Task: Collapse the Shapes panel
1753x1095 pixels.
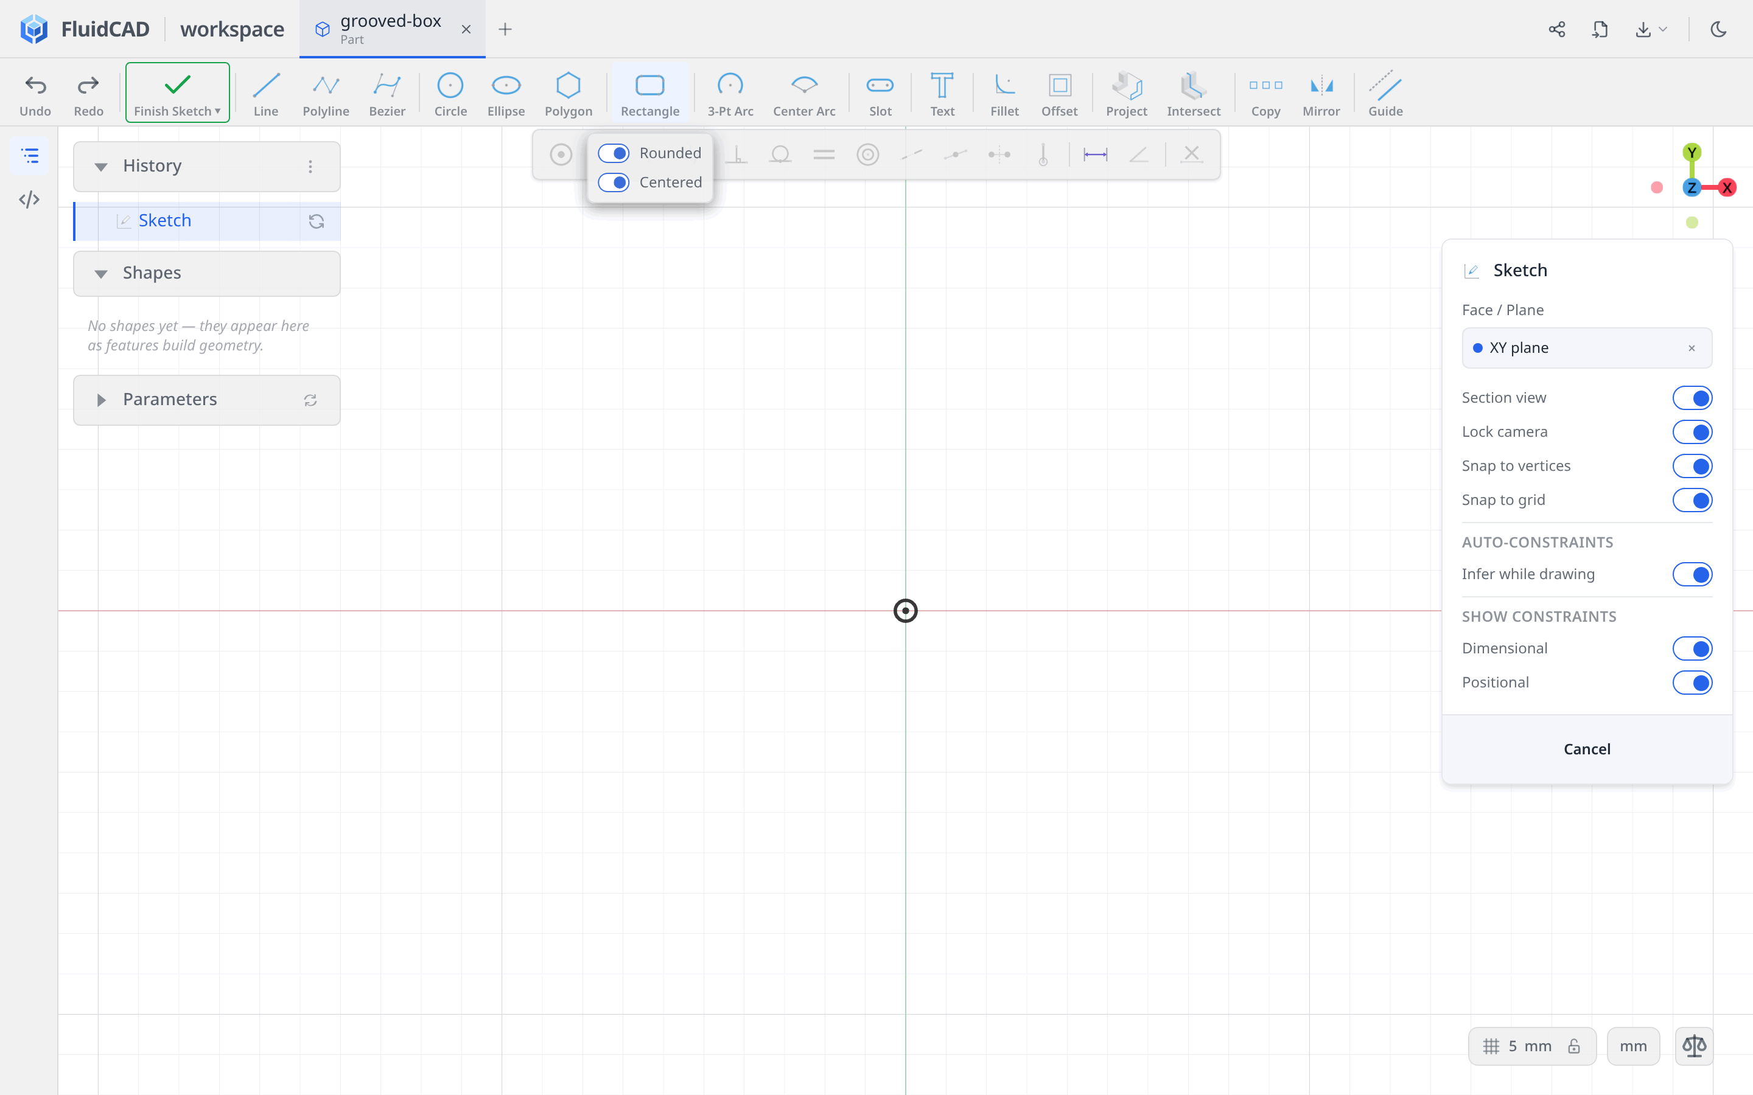Action: coord(102,274)
